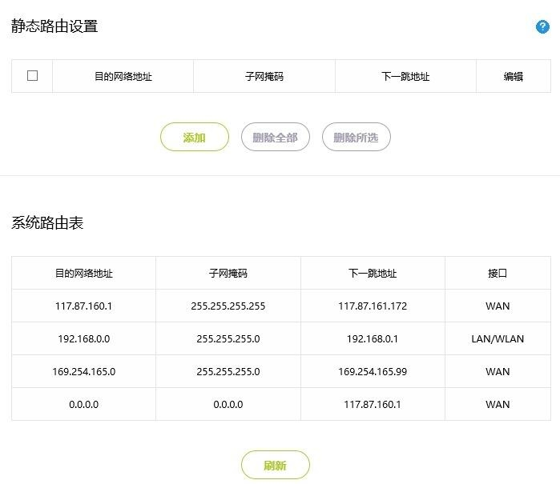Select next hop 169.254.165.99
This screenshot has width=560, height=484.
coord(373,372)
